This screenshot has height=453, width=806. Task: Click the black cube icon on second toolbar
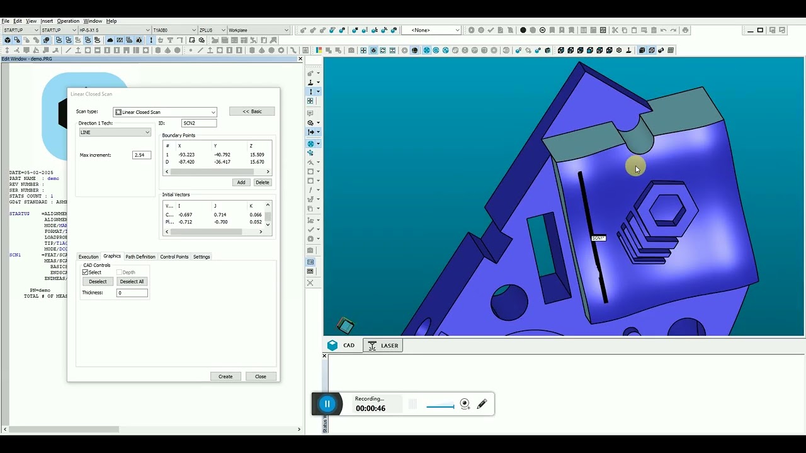click(x=8, y=40)
